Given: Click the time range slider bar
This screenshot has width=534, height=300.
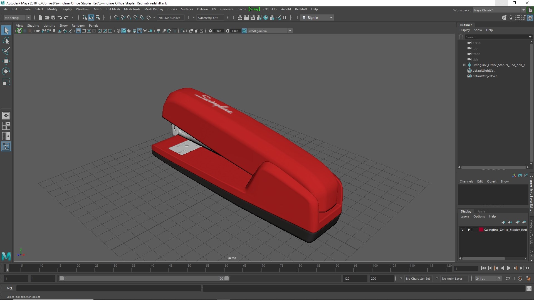Looking at the screenshot, I should coord(144,278).
